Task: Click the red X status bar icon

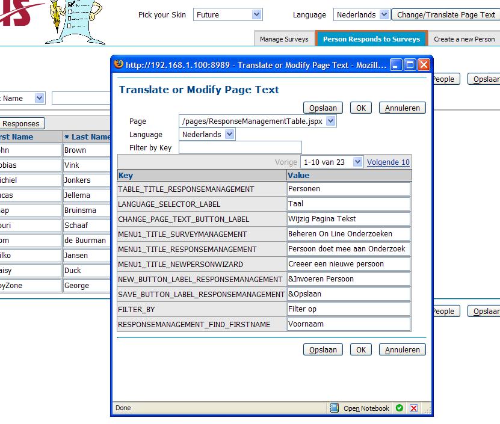Action: 414,408
